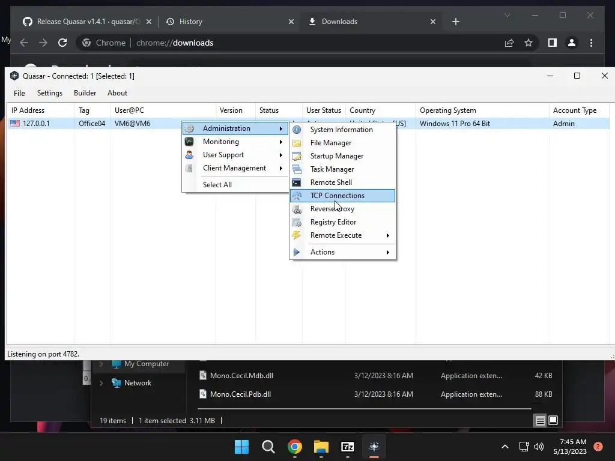
Task: Click the Registry Editor icon
Action: (x=297, y=222)
